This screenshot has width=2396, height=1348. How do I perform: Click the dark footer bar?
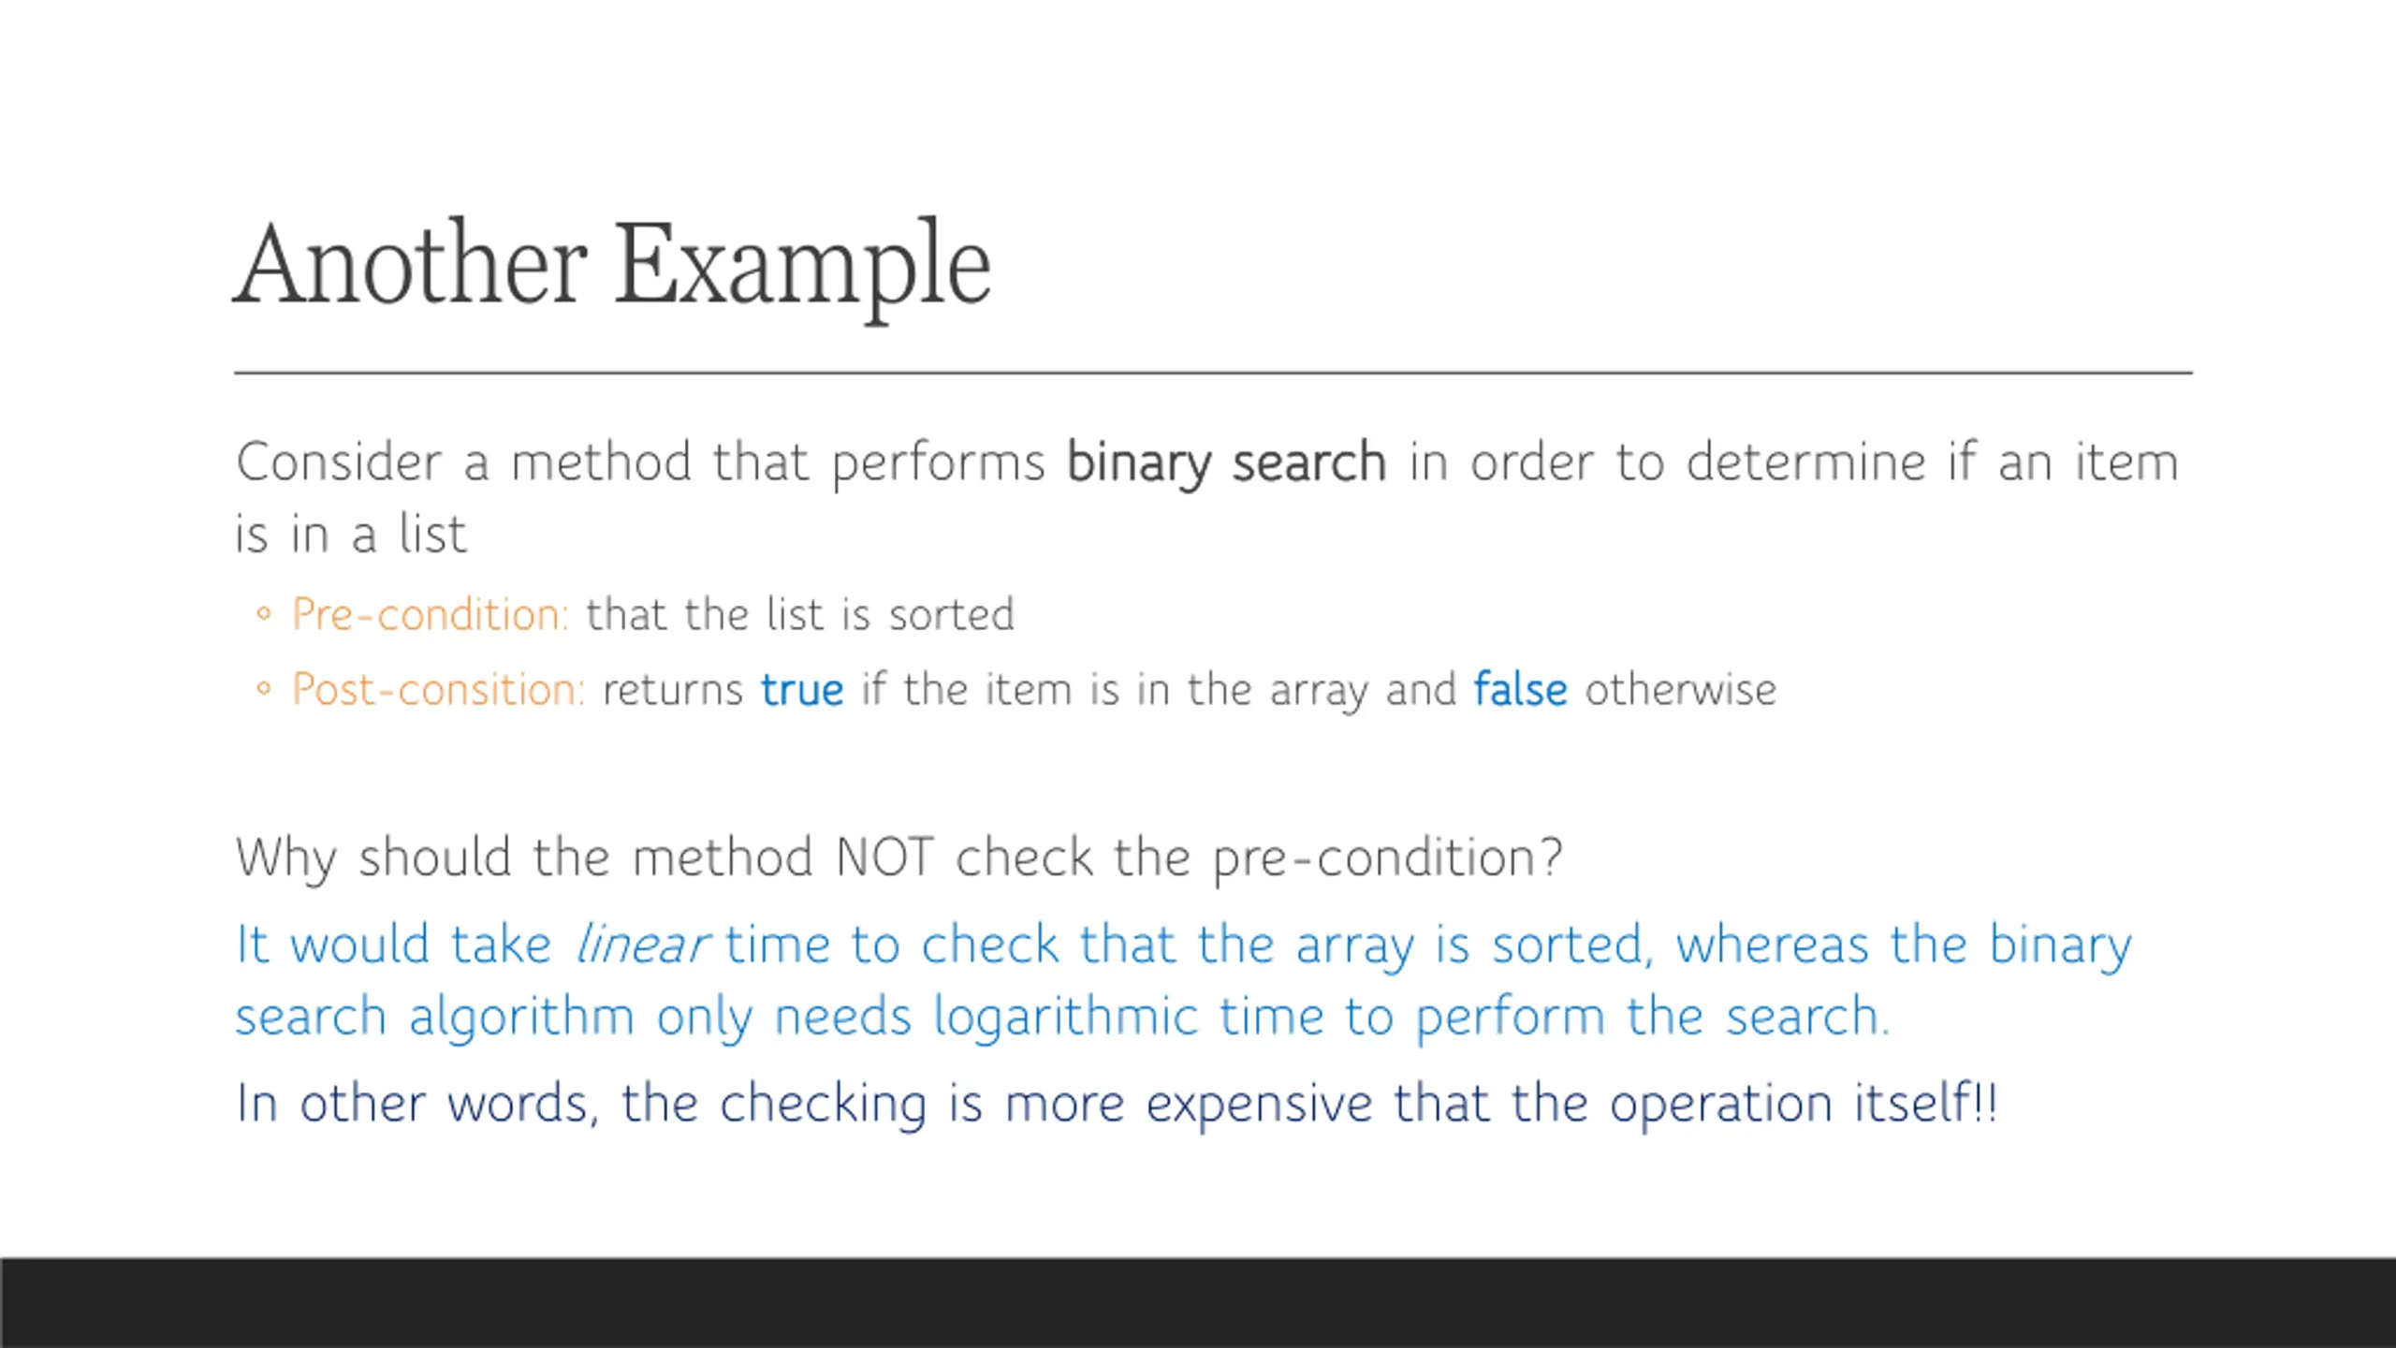click(1198, 1303)
